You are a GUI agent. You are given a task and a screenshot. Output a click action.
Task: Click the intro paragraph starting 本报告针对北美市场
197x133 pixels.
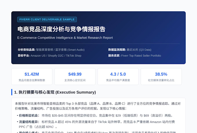point(98,106)
